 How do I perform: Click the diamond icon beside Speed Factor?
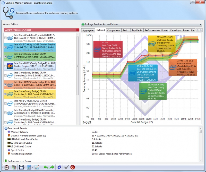click(9, 150)
